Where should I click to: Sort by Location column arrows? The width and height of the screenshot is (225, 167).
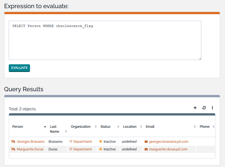tap(141, 127)
